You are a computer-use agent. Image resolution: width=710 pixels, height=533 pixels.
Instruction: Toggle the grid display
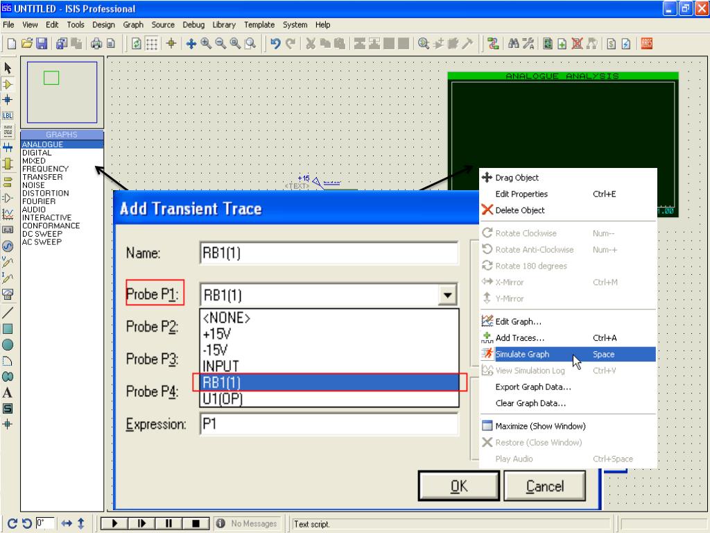click(x=151, y=44)
